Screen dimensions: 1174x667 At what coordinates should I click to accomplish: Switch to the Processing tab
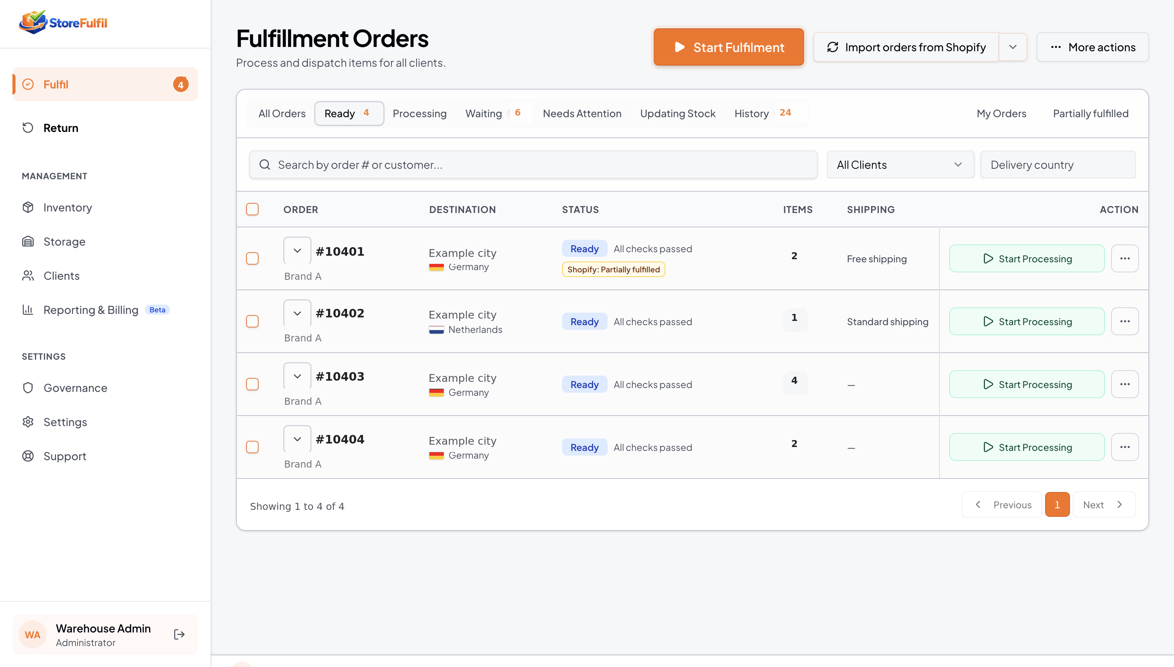click(419, 113)
